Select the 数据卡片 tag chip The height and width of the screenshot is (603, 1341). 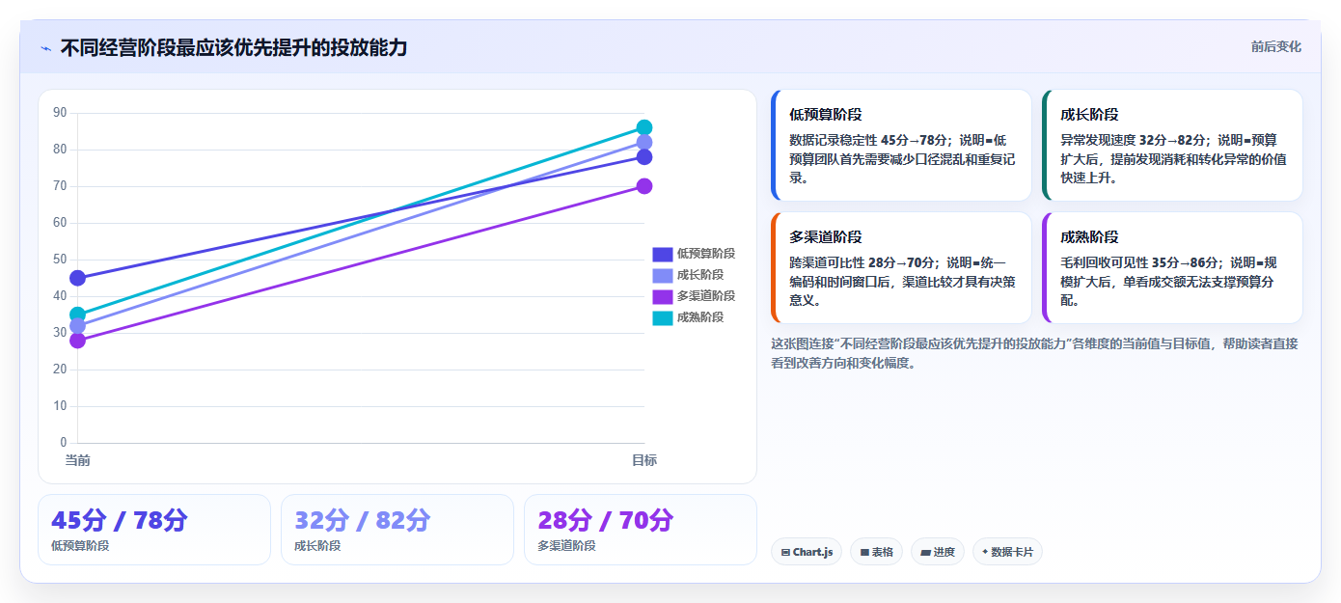tap(1007, 552)
